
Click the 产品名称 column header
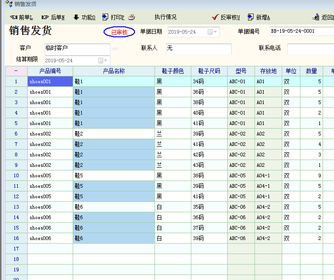pyautogui.click(x=114, y=71)
